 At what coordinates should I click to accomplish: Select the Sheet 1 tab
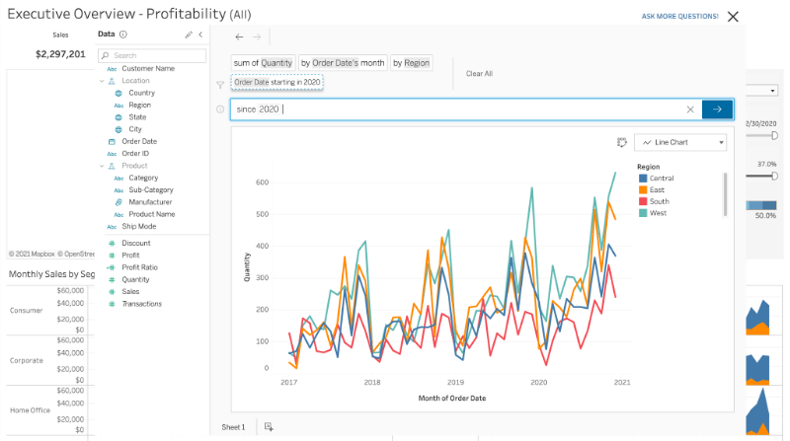click(233, 426)
